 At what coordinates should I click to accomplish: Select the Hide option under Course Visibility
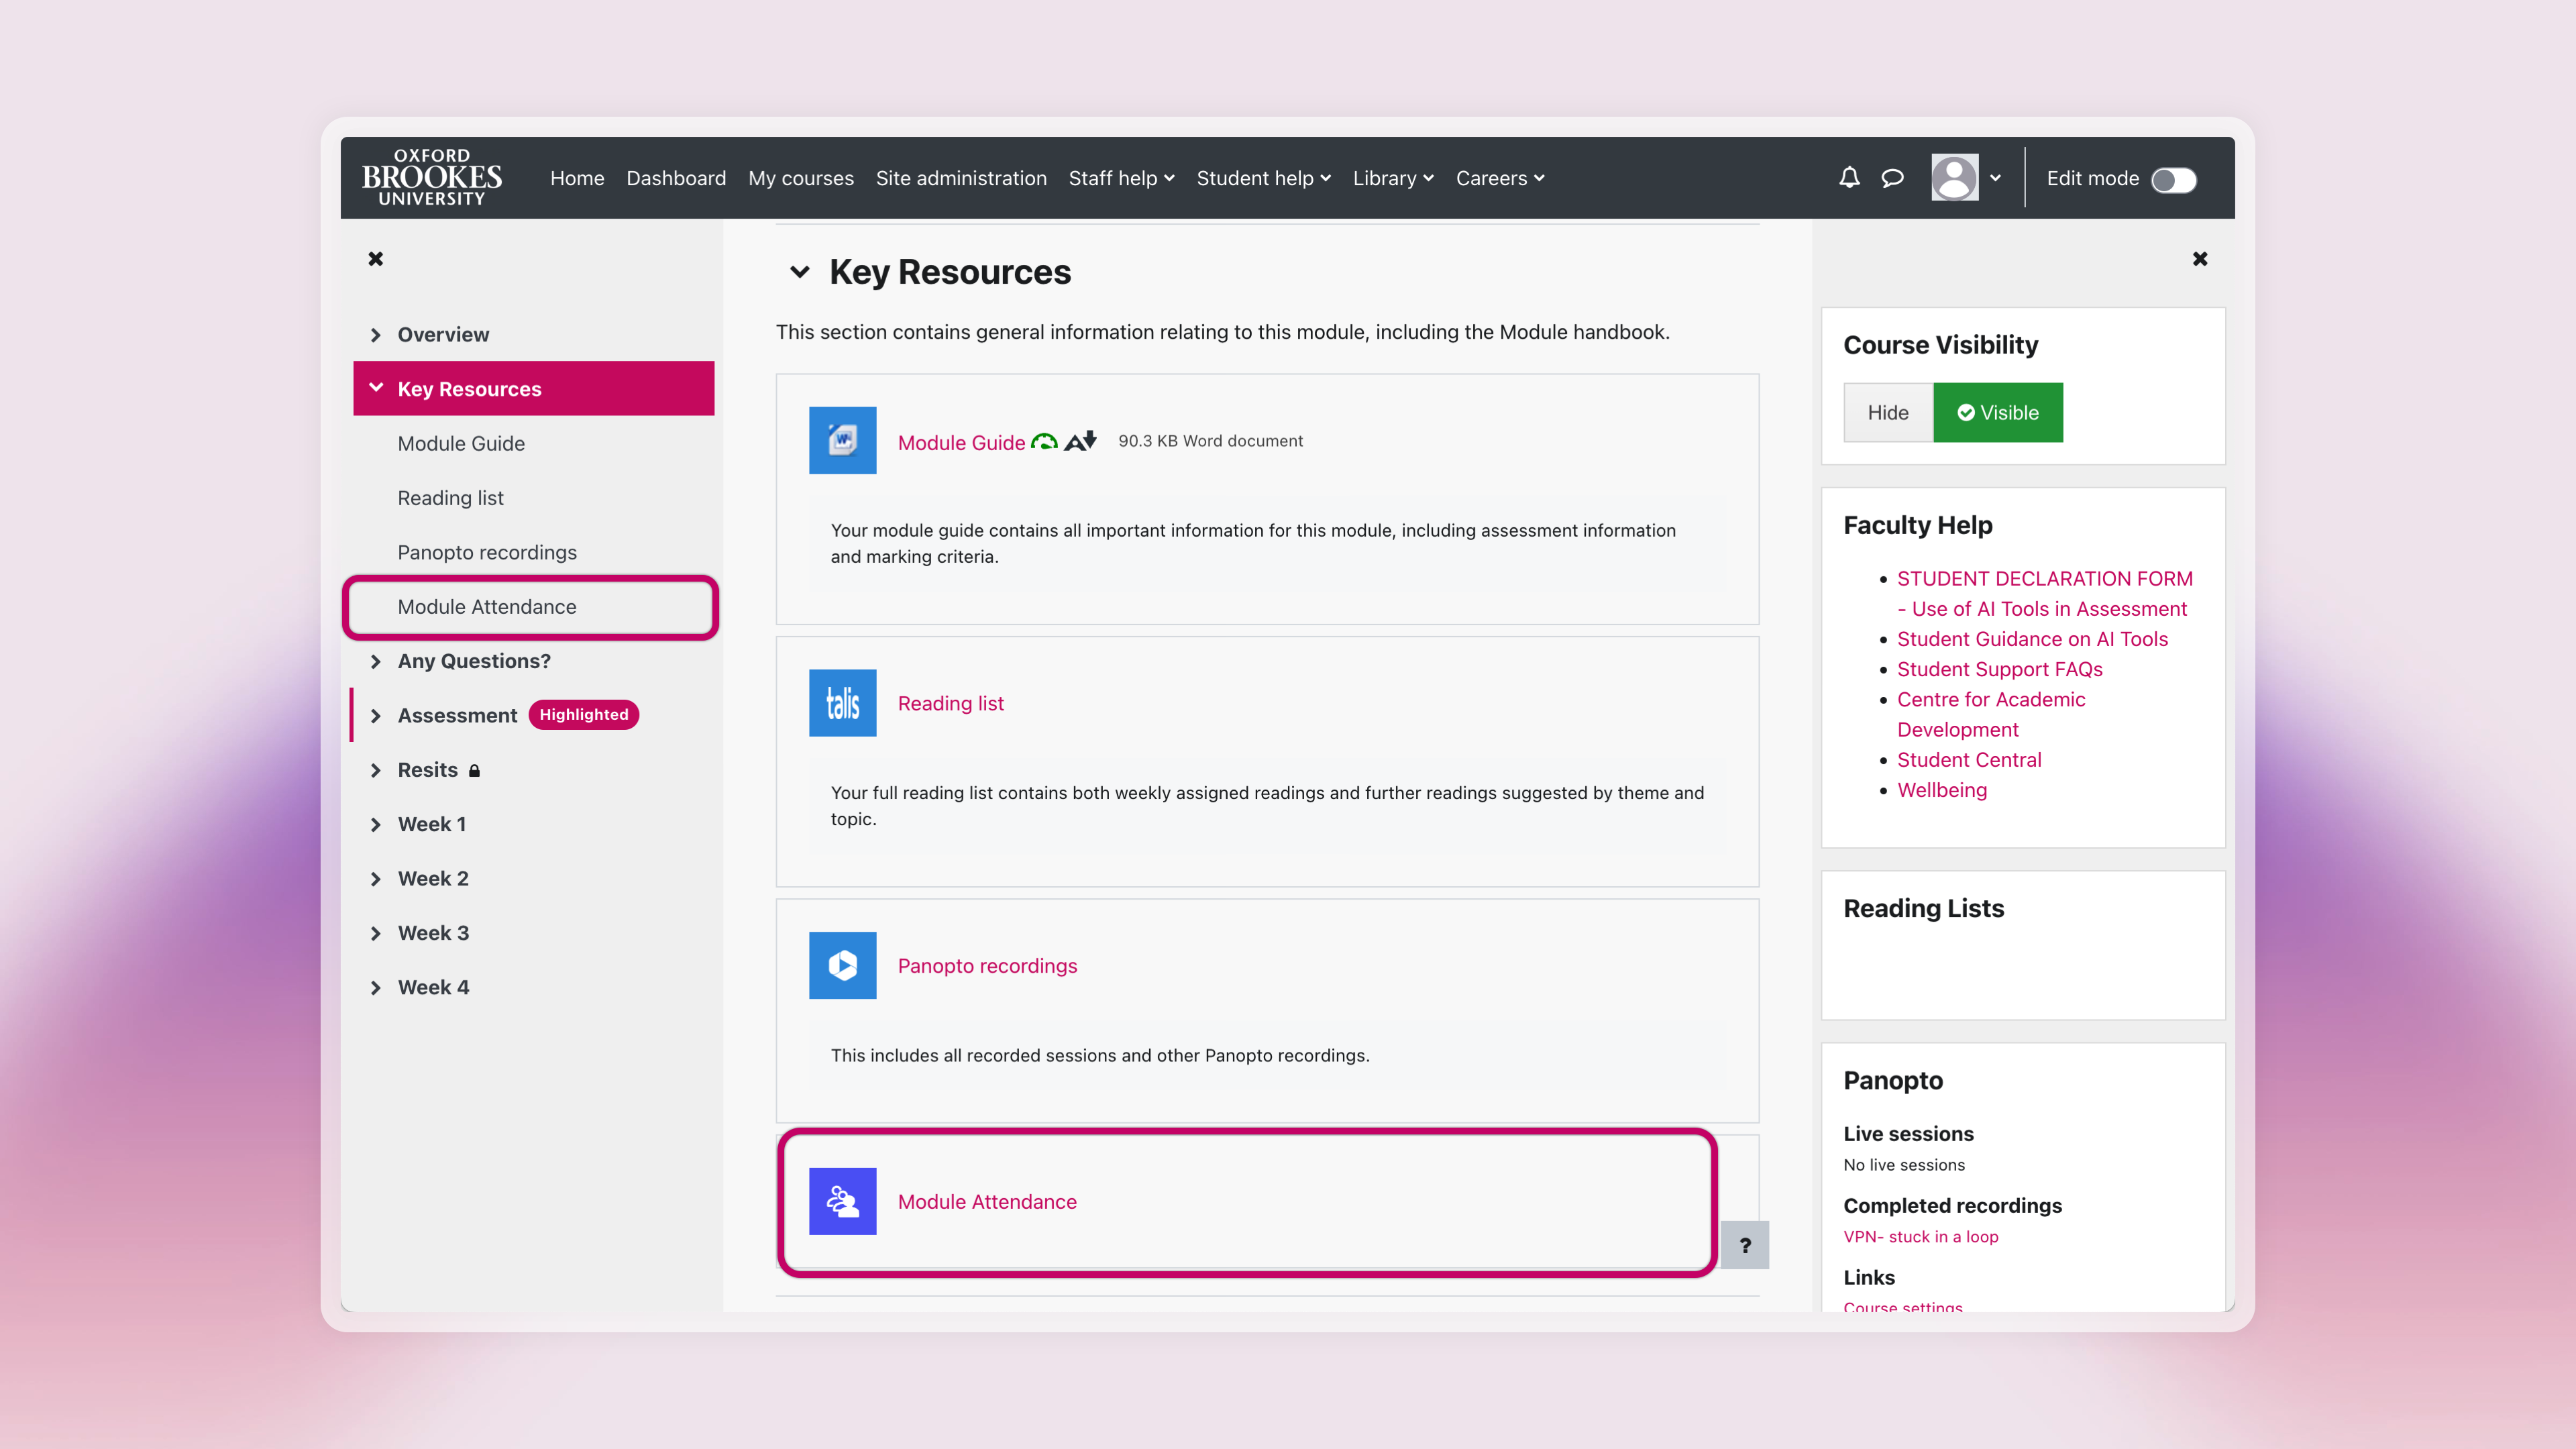pos(1888,412)
